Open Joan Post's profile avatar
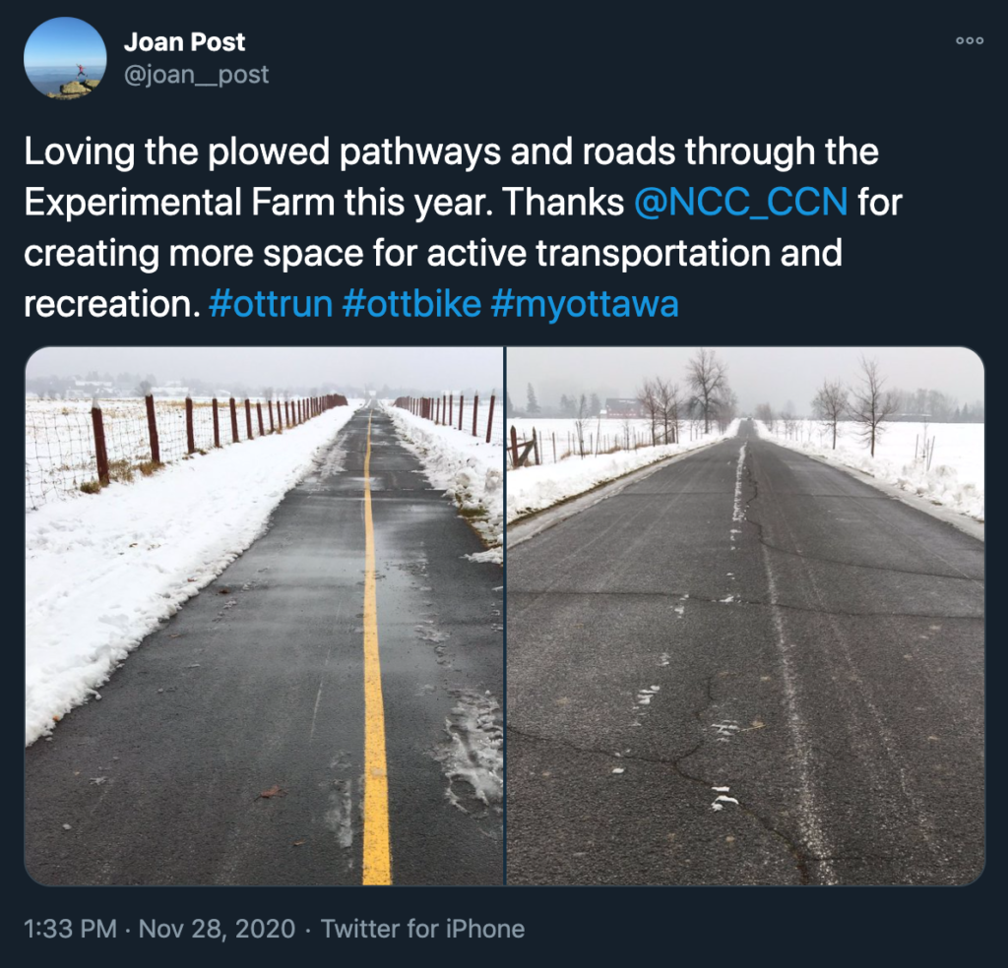 [x=65, y=58]
